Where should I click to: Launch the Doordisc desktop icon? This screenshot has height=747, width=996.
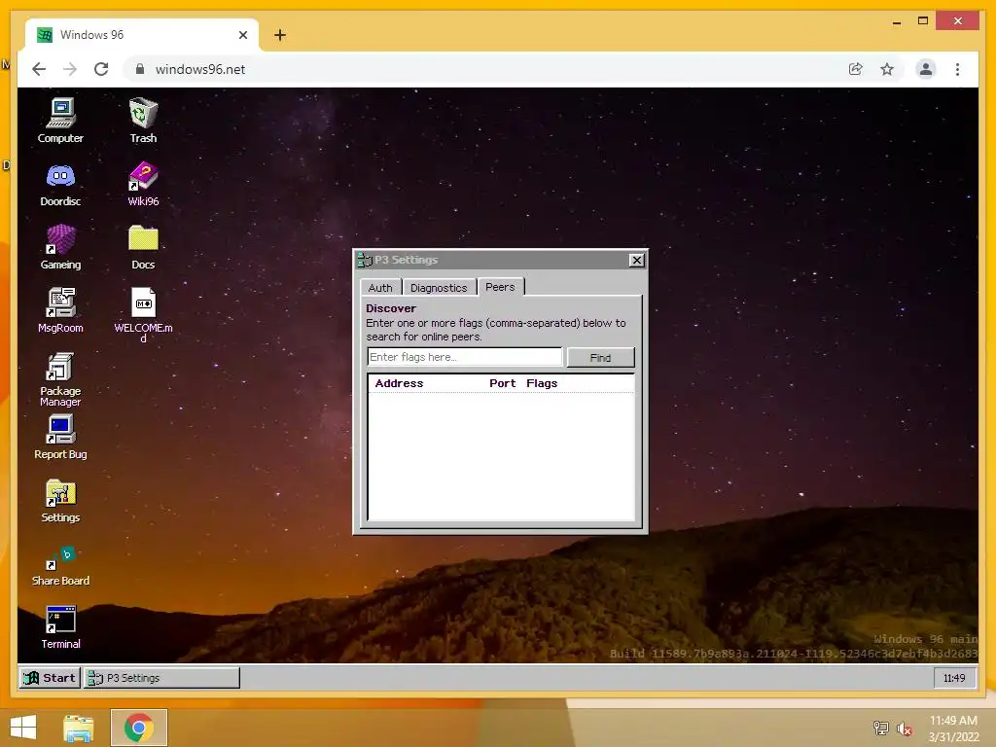(x=60, y=184)
